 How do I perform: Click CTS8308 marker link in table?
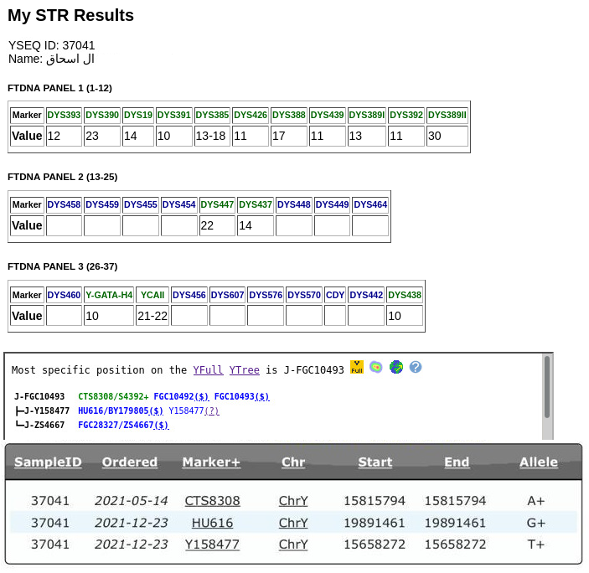[212, 501]
